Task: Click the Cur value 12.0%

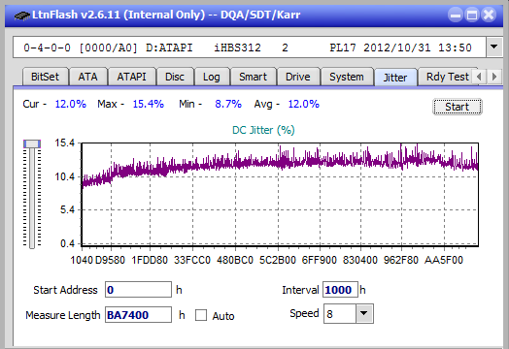Action: click(71, 104)
